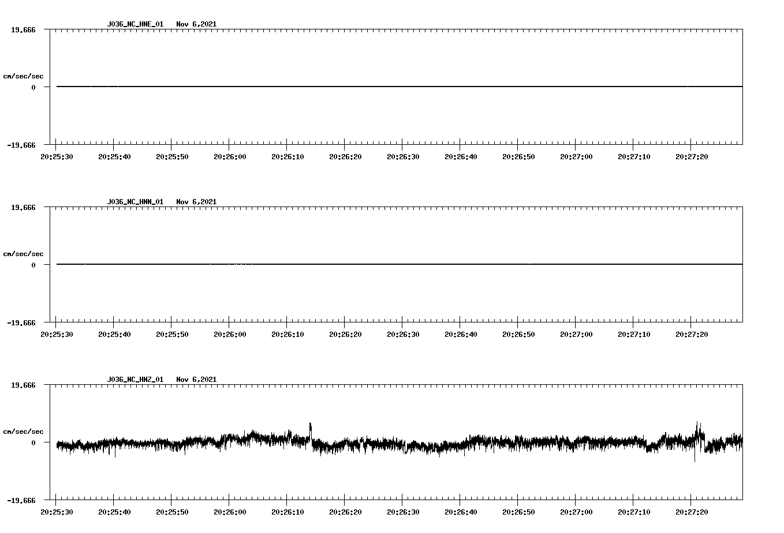Click the cm/sec/sec unit label on HNN chart
This screenshot has width=784, height=533.
pyautogui.click(x=23, y=254)
